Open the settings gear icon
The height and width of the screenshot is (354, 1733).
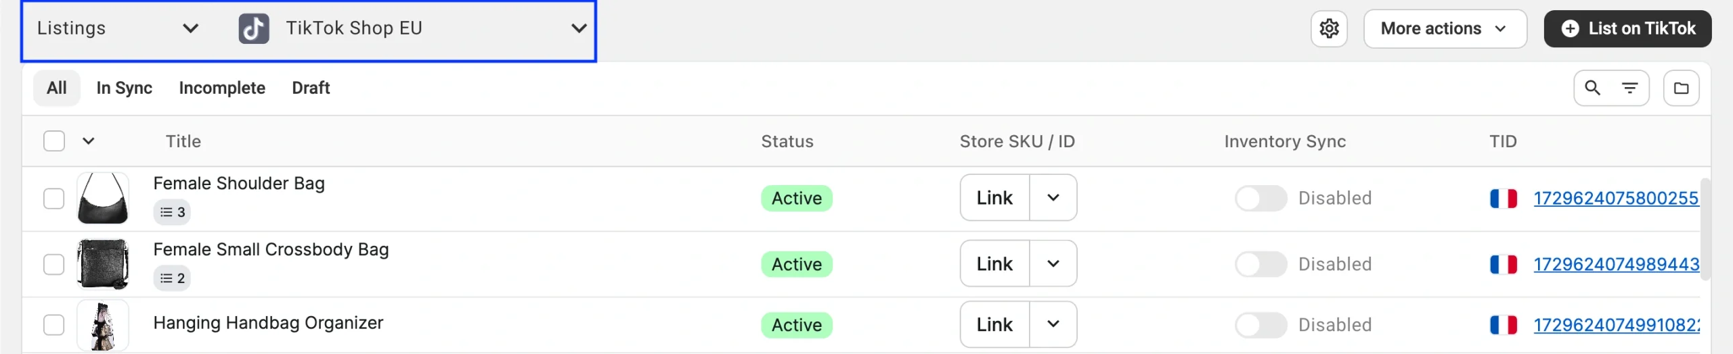pos(1329,28)
